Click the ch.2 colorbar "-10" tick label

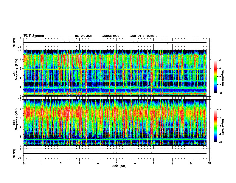pos(220,142)
